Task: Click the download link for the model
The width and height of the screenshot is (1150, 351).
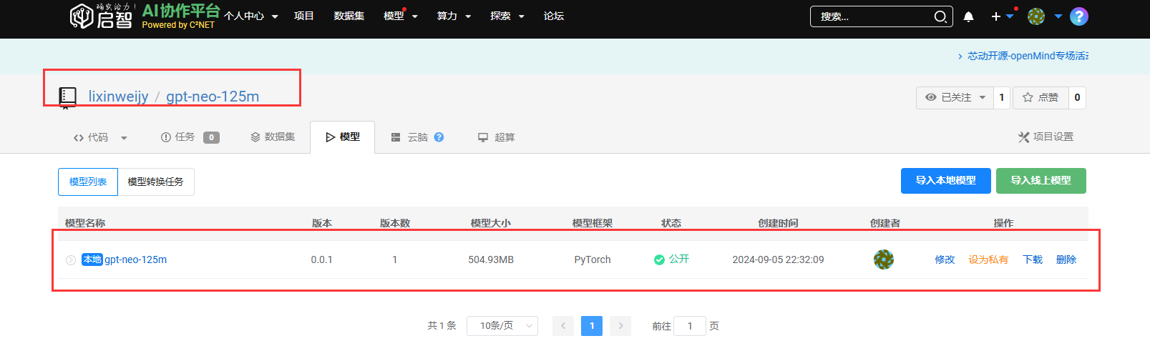Action: click(1032, 259)
